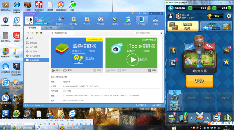Click 重启 under the 蓝叠模拟器 card
Viewport: 234px width, 130px height.
68,70
